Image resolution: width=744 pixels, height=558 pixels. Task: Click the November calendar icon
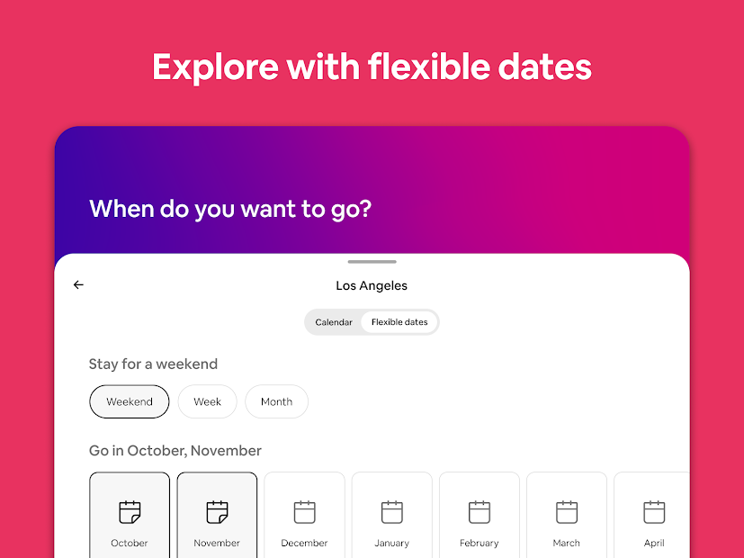point(217,511)
